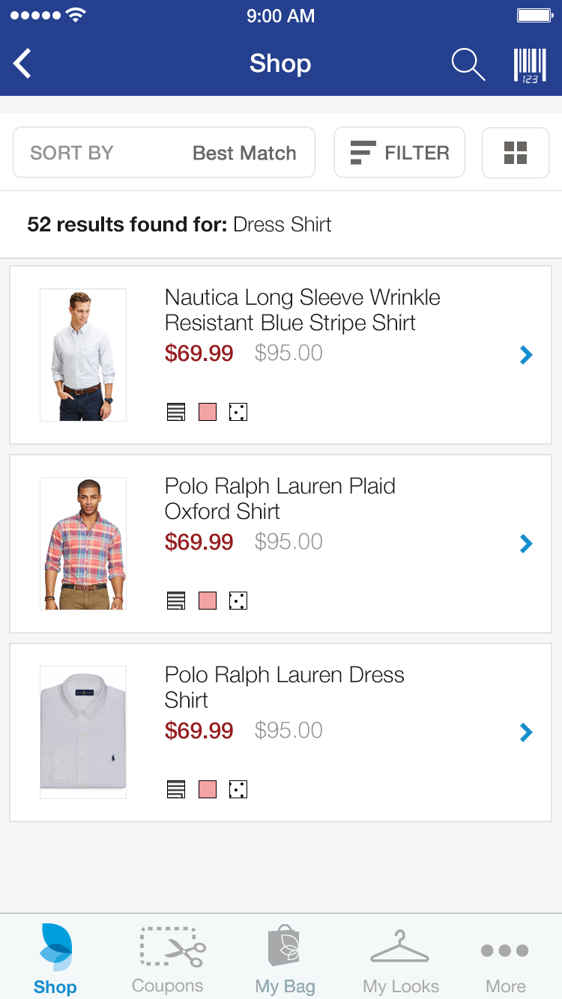Image resolution: width=562 pixels, height=999 pixels.
Task: Go to the Coupons tab
Action: [x=168, y=959]
